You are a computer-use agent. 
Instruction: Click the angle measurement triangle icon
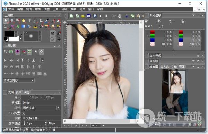pyautogui.click(x=161, y=26)
